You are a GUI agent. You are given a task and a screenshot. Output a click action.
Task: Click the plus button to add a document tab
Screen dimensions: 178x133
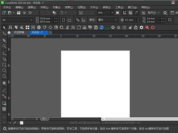tap(50, 32)
